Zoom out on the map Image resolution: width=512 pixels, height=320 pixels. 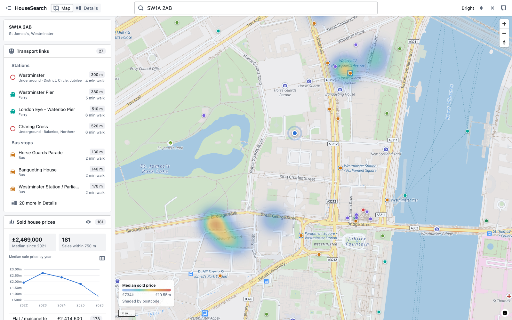(x=504, y=33)
